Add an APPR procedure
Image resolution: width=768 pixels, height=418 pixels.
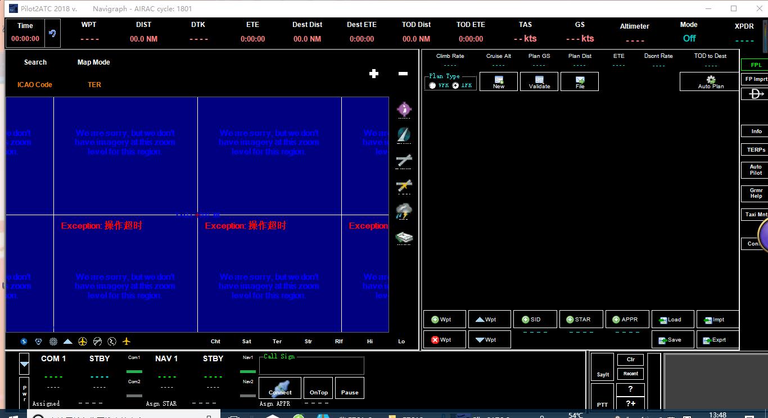pyautogui.click(x=627, y=319)
